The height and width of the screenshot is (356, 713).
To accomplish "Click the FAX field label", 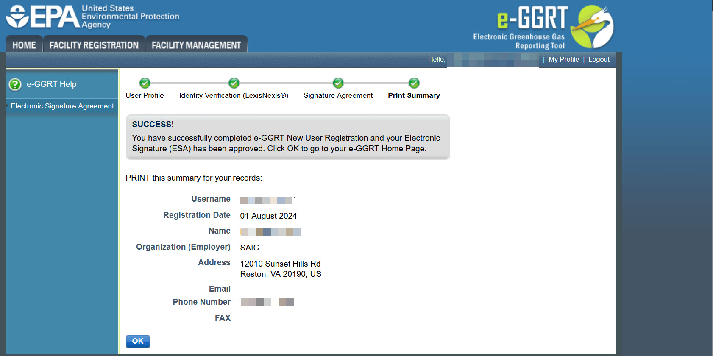I will point(223,318).
